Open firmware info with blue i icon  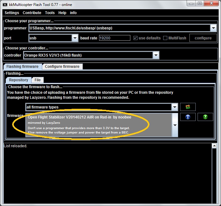[x=188, y=117]
